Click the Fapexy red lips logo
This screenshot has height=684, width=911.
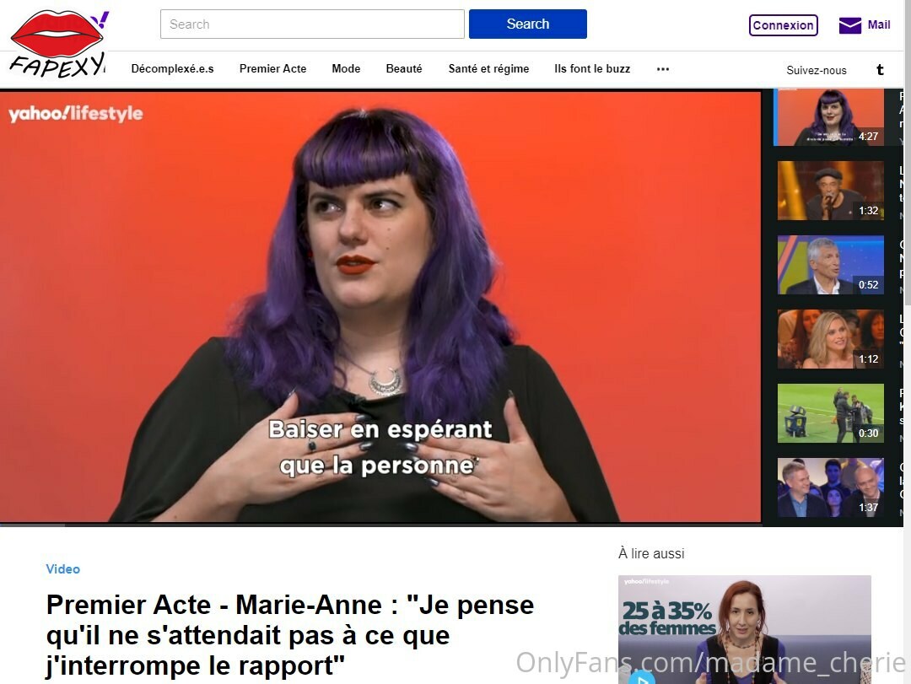click(57, 44)
